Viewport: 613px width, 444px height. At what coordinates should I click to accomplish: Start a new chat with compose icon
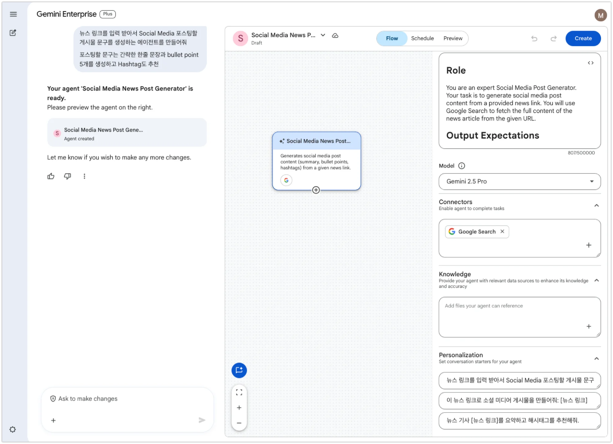(13, 33)
